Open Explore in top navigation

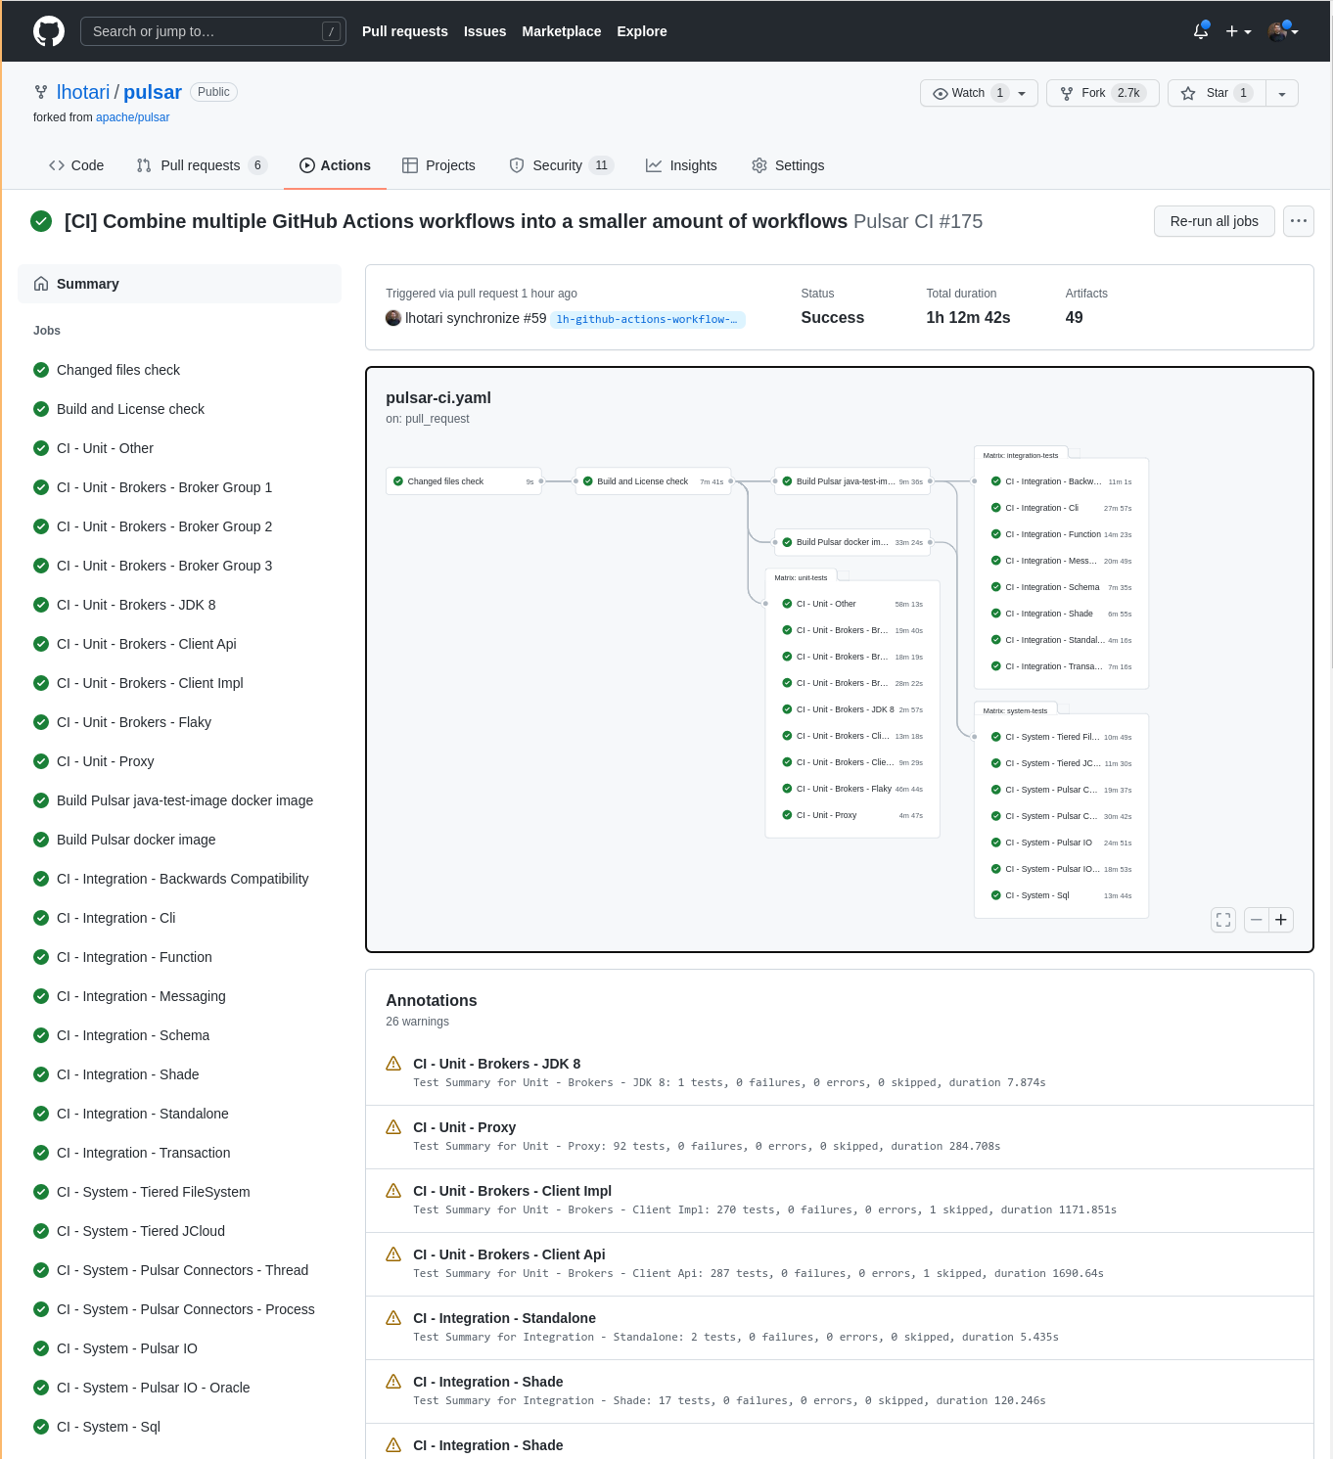(642, 31)
